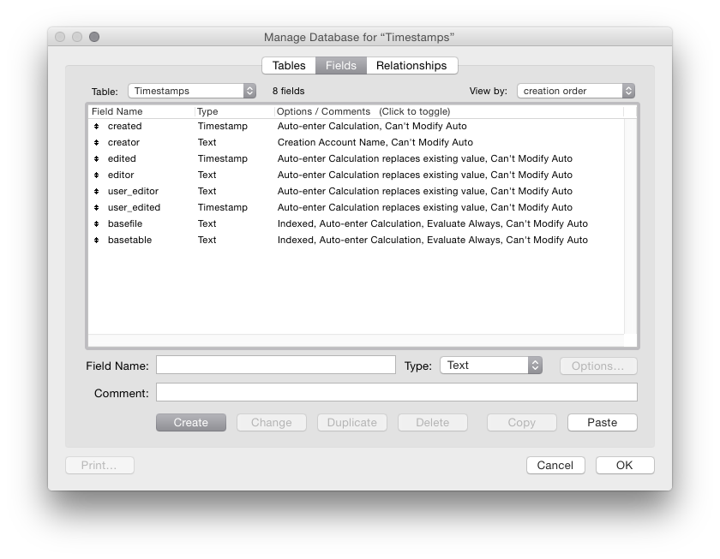This screenshot has width=720, height=559.
Task: Toggle the Options / Comments column header
Action: coord(363,111)
